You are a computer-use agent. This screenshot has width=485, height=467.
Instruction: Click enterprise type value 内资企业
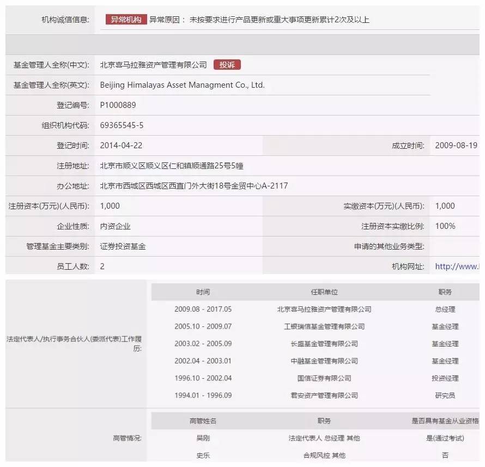[x=115, y=226]
